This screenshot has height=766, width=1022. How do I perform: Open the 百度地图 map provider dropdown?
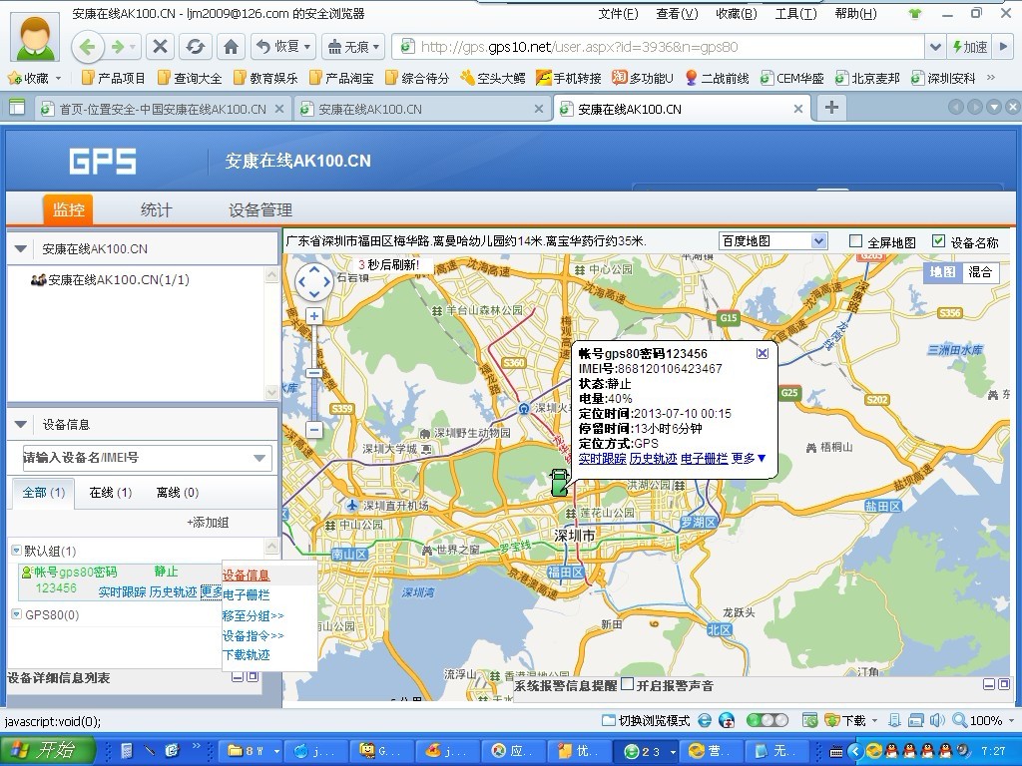[818, 241]
